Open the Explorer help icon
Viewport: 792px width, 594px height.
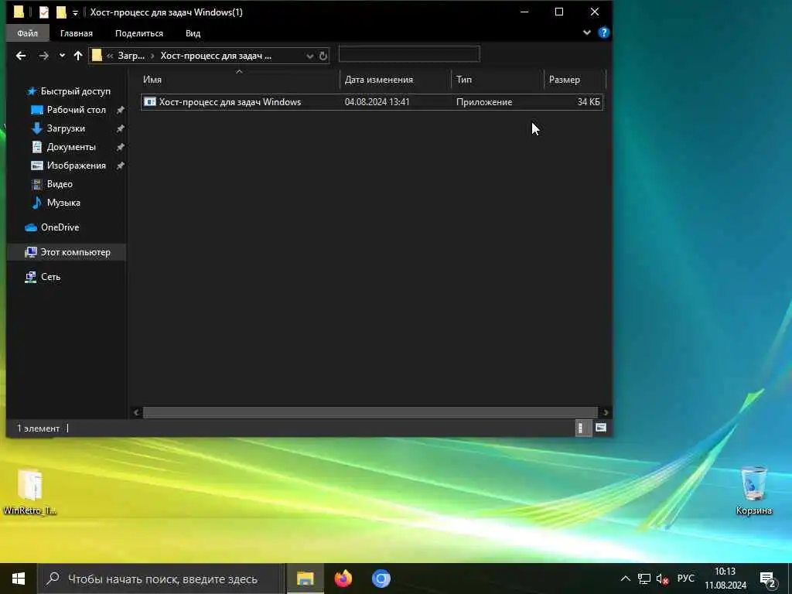click(603, 32)
